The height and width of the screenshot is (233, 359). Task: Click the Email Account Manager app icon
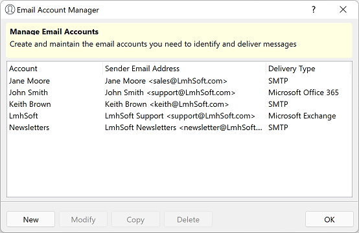tap(10, 10)
